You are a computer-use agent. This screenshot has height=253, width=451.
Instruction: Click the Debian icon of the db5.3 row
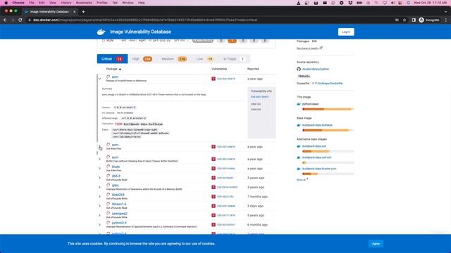tap(108, 176)
